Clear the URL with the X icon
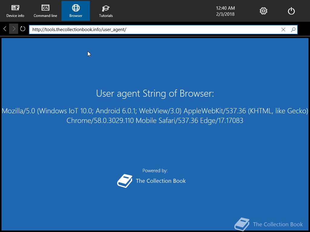 pos(283,30)
